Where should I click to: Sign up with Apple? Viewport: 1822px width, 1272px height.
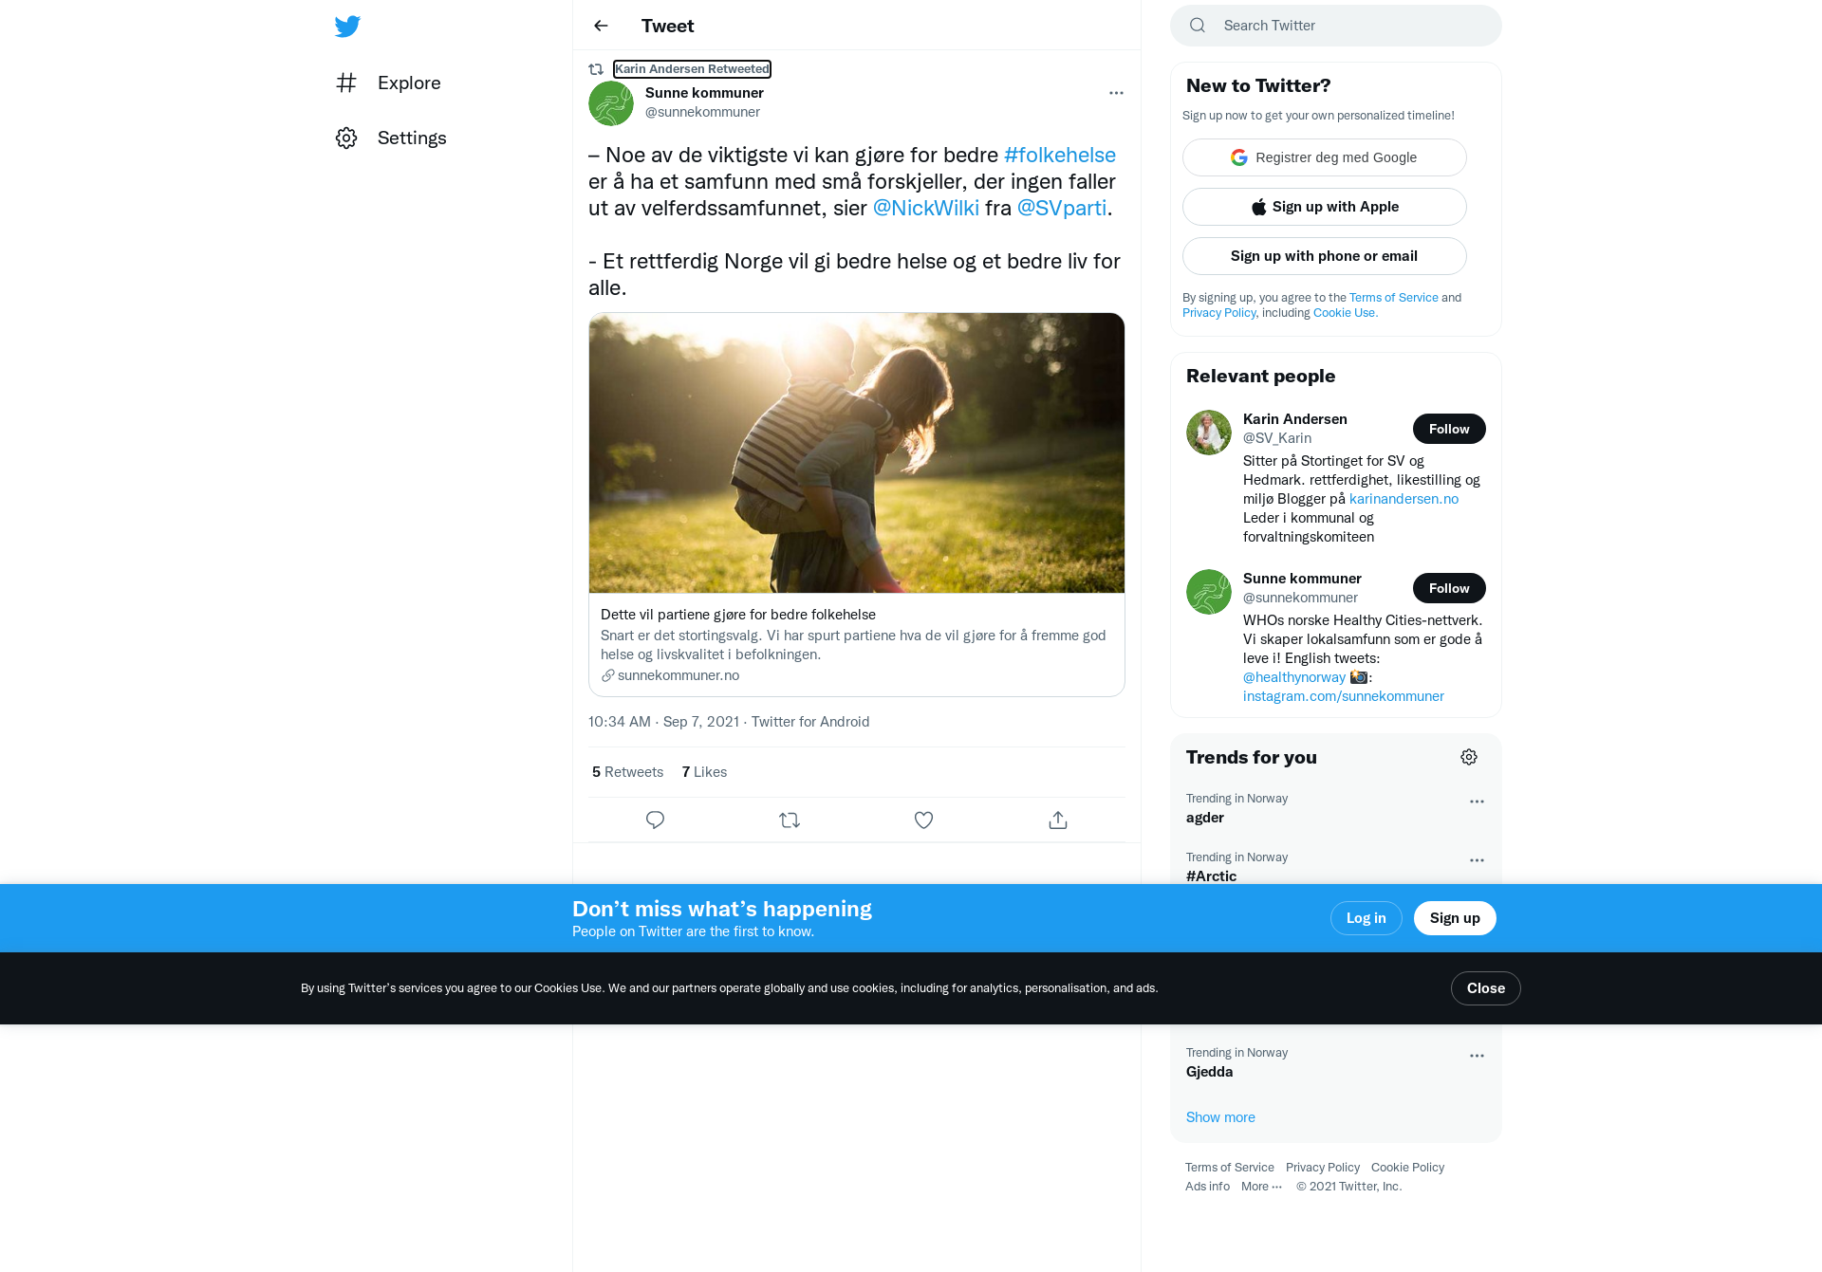point(1325,207)
